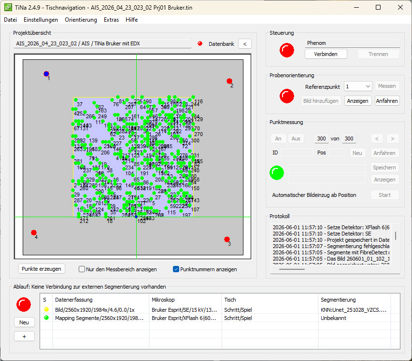412x361 pixels.
Task: Click the small red Datenbank indicator dot
Action: (200, 43)
